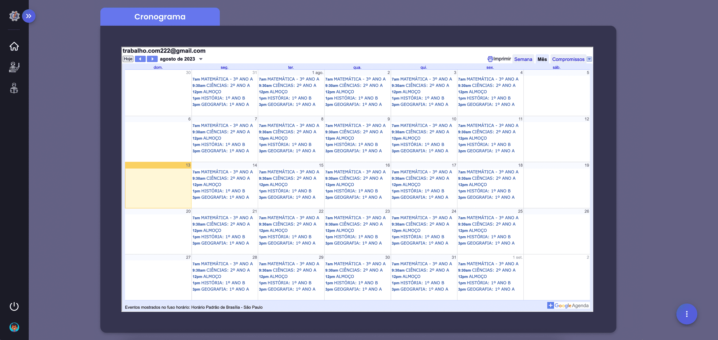Click the printer Imprimir icon
The width and height of the screenshot is (718, 340).
tap(490, 59)
